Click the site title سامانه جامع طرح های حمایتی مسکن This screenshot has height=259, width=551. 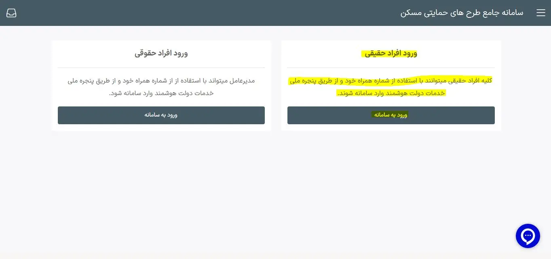(462, 13)
